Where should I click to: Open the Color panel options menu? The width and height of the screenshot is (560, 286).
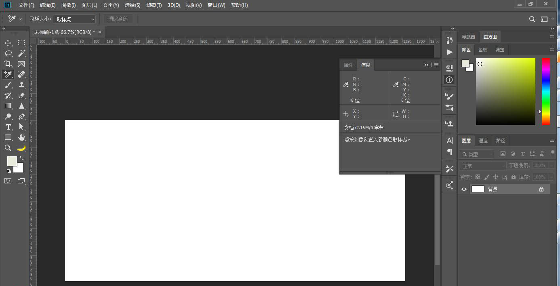point(552,50)
